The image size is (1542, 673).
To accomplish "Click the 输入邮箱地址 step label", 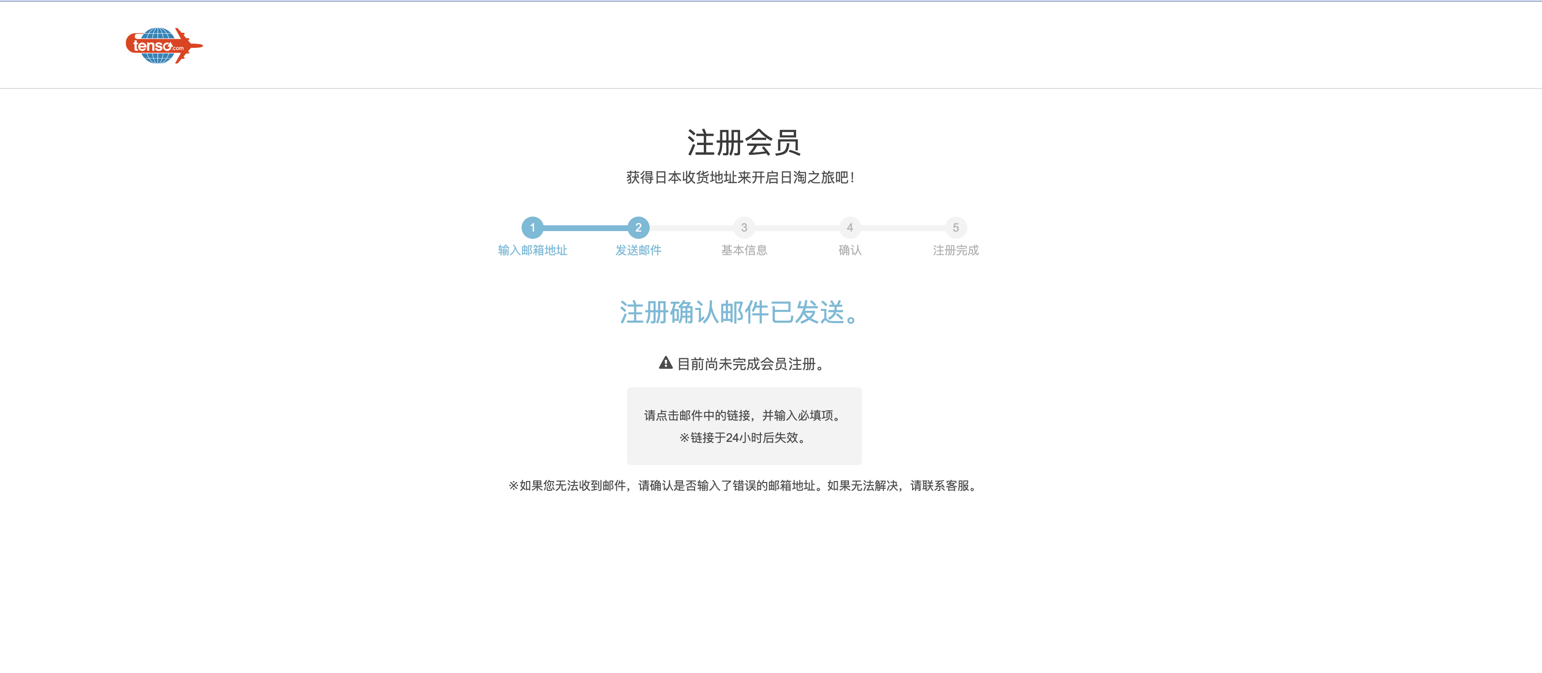I will point(532,250).
